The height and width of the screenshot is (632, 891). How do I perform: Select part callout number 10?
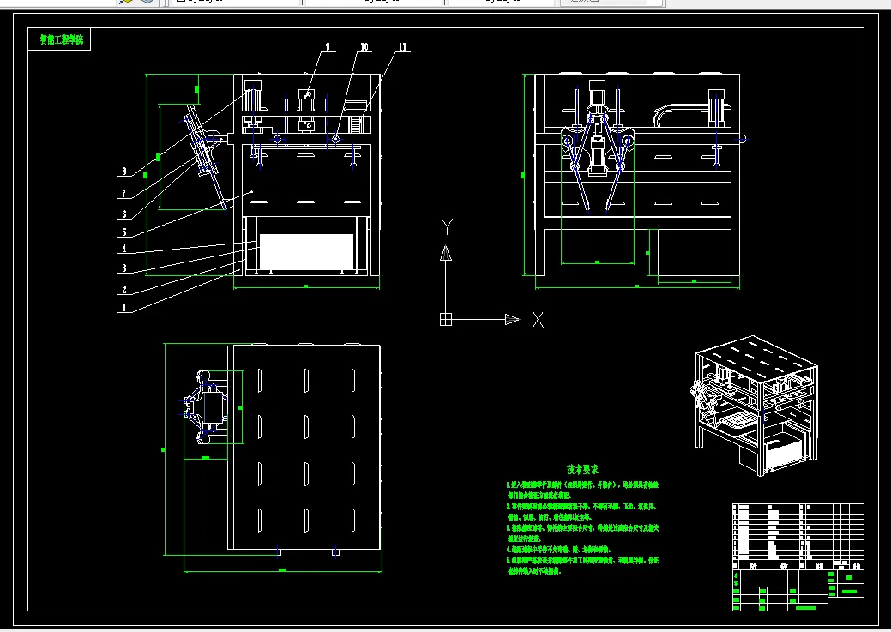(x=364, y=47)
